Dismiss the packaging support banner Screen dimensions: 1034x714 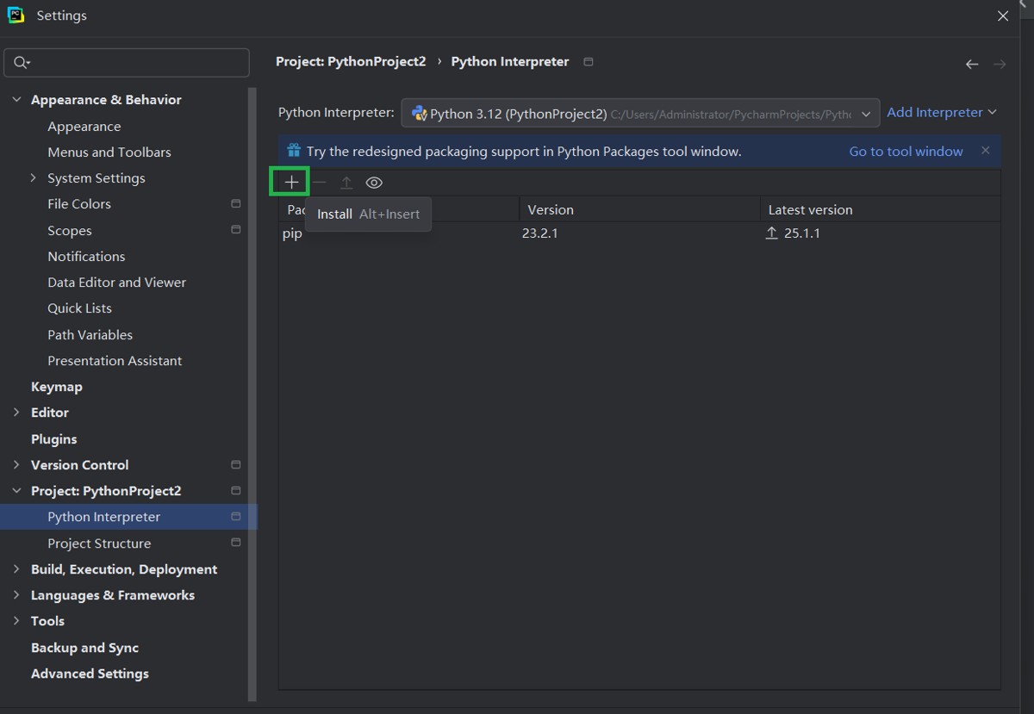coord(985,151)
